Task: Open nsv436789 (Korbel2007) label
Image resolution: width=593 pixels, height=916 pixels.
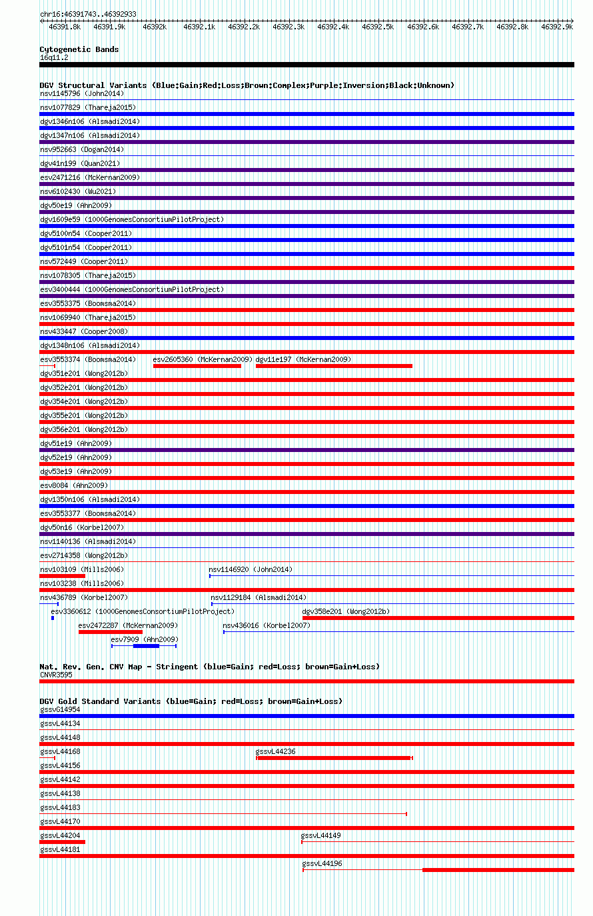Action: point(84,597)
